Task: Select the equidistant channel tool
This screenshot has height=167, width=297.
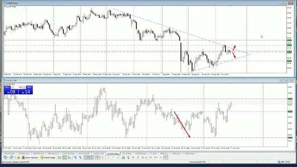Action: coord(123,157)
